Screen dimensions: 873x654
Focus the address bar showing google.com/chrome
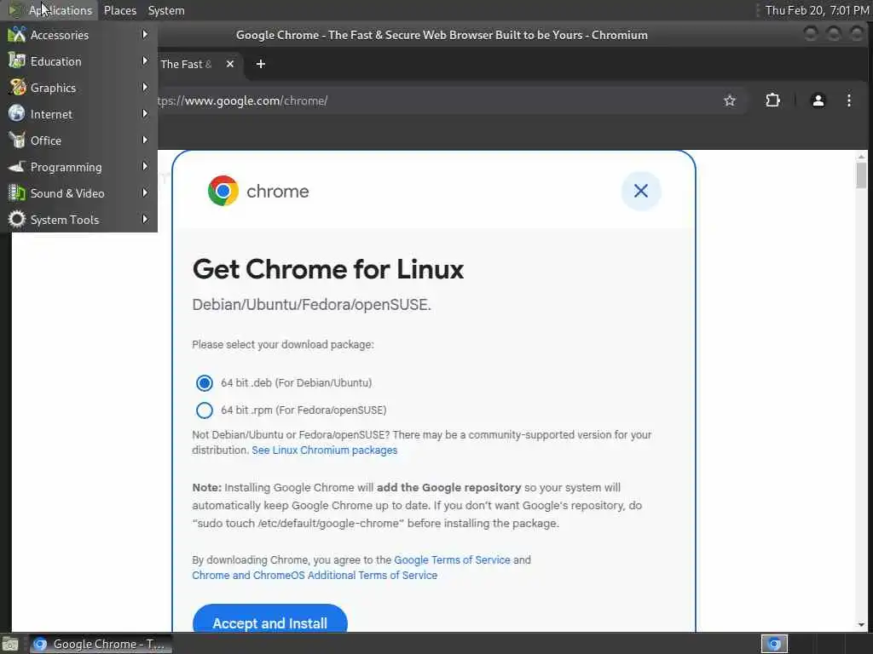tap(434, 100)
